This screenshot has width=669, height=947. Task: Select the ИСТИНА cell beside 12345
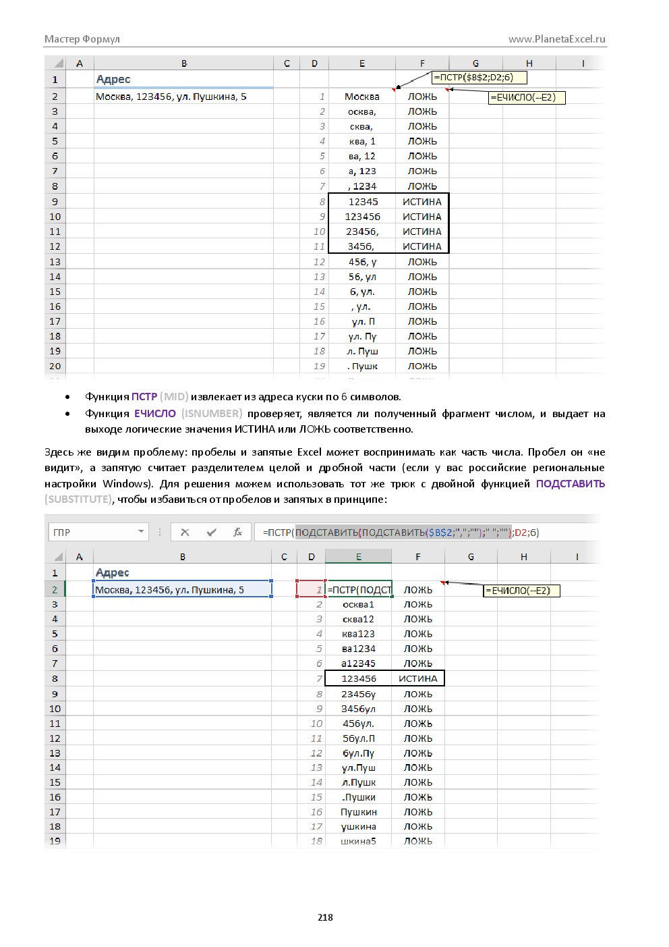[x=422, y=202]
